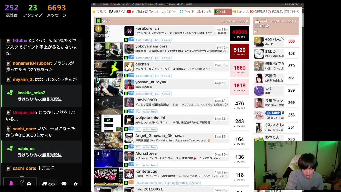Open the emote face icon in chat bar

pos(29,184)
